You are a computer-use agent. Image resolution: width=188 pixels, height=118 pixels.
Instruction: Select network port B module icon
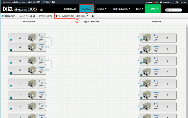point(32,47)
